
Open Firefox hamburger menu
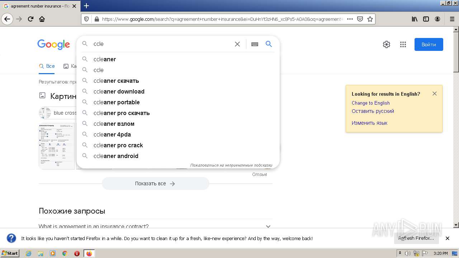(452, 19)
